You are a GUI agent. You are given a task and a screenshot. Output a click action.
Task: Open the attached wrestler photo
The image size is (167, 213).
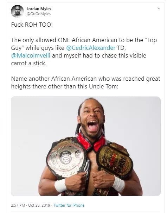click(86, 146)
